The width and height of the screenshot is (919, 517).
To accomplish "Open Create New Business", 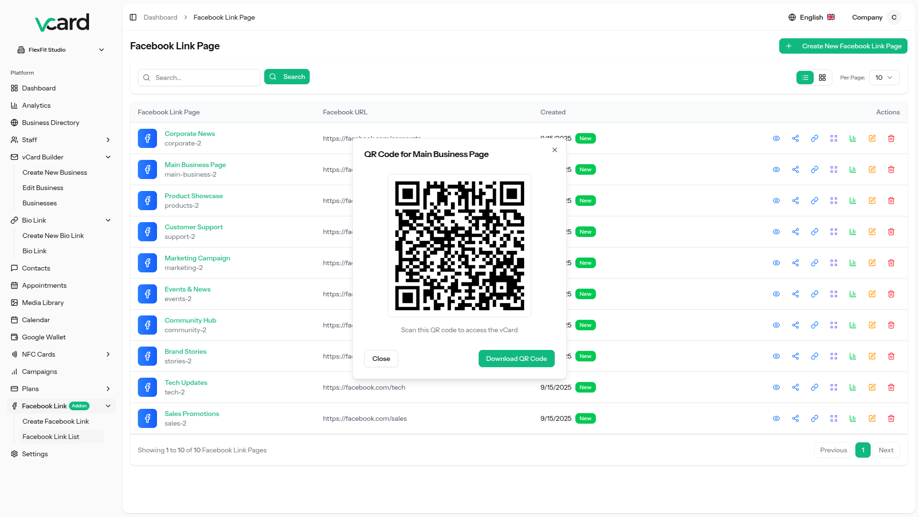I will coord(55,172).
